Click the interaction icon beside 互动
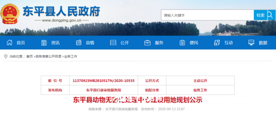The image size is (276, 113). [x=217, y=43]
